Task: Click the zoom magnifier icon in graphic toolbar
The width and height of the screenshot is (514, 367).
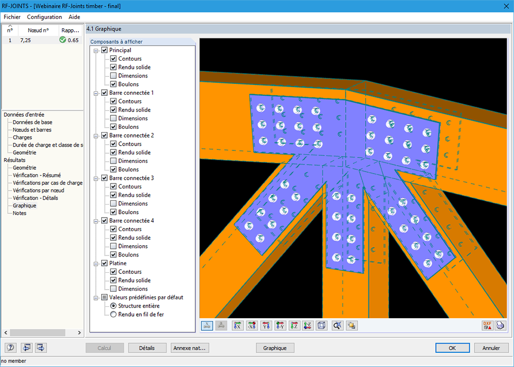Action: 337,326
